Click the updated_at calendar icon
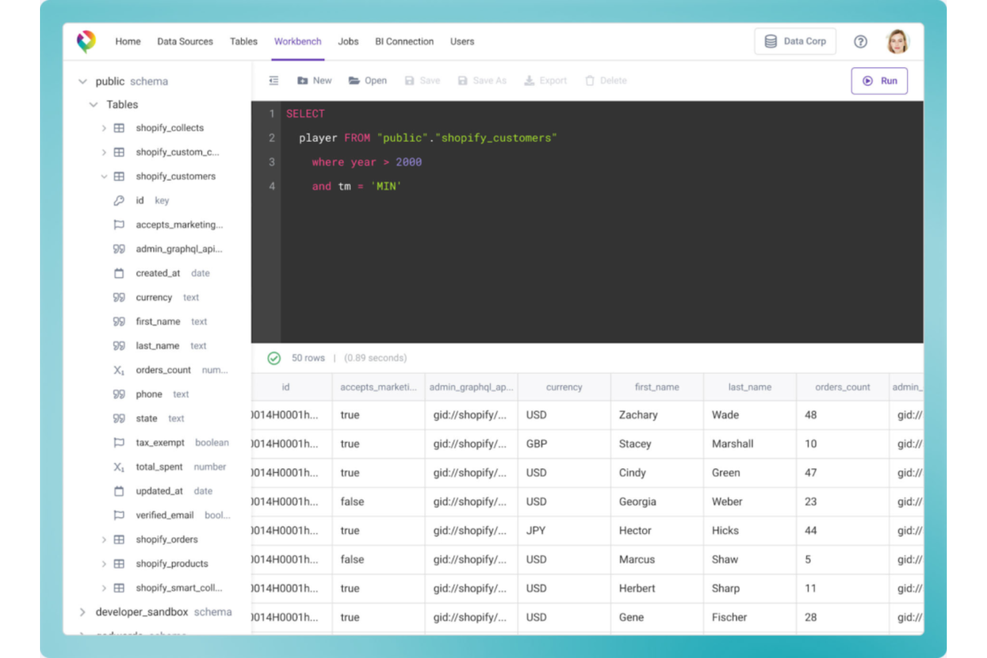Viewport: 987px width, 658px height. (119, 491)
